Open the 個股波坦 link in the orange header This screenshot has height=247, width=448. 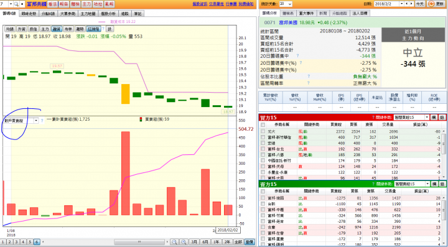(x=200, y=4)
